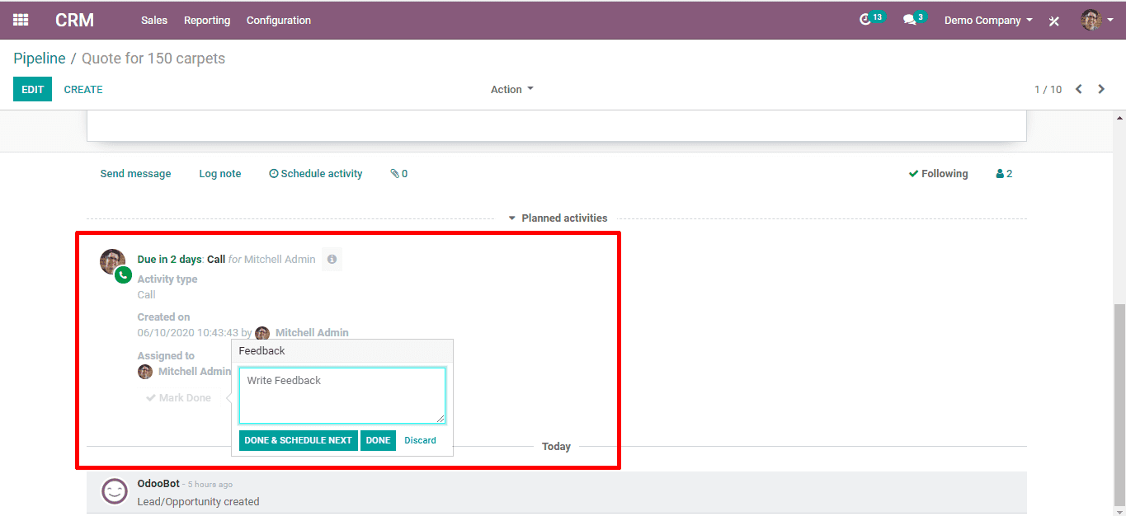Click Mitchell Admin name under Created on
This screenshot has height=516, width=1126.
click(312, 333)
